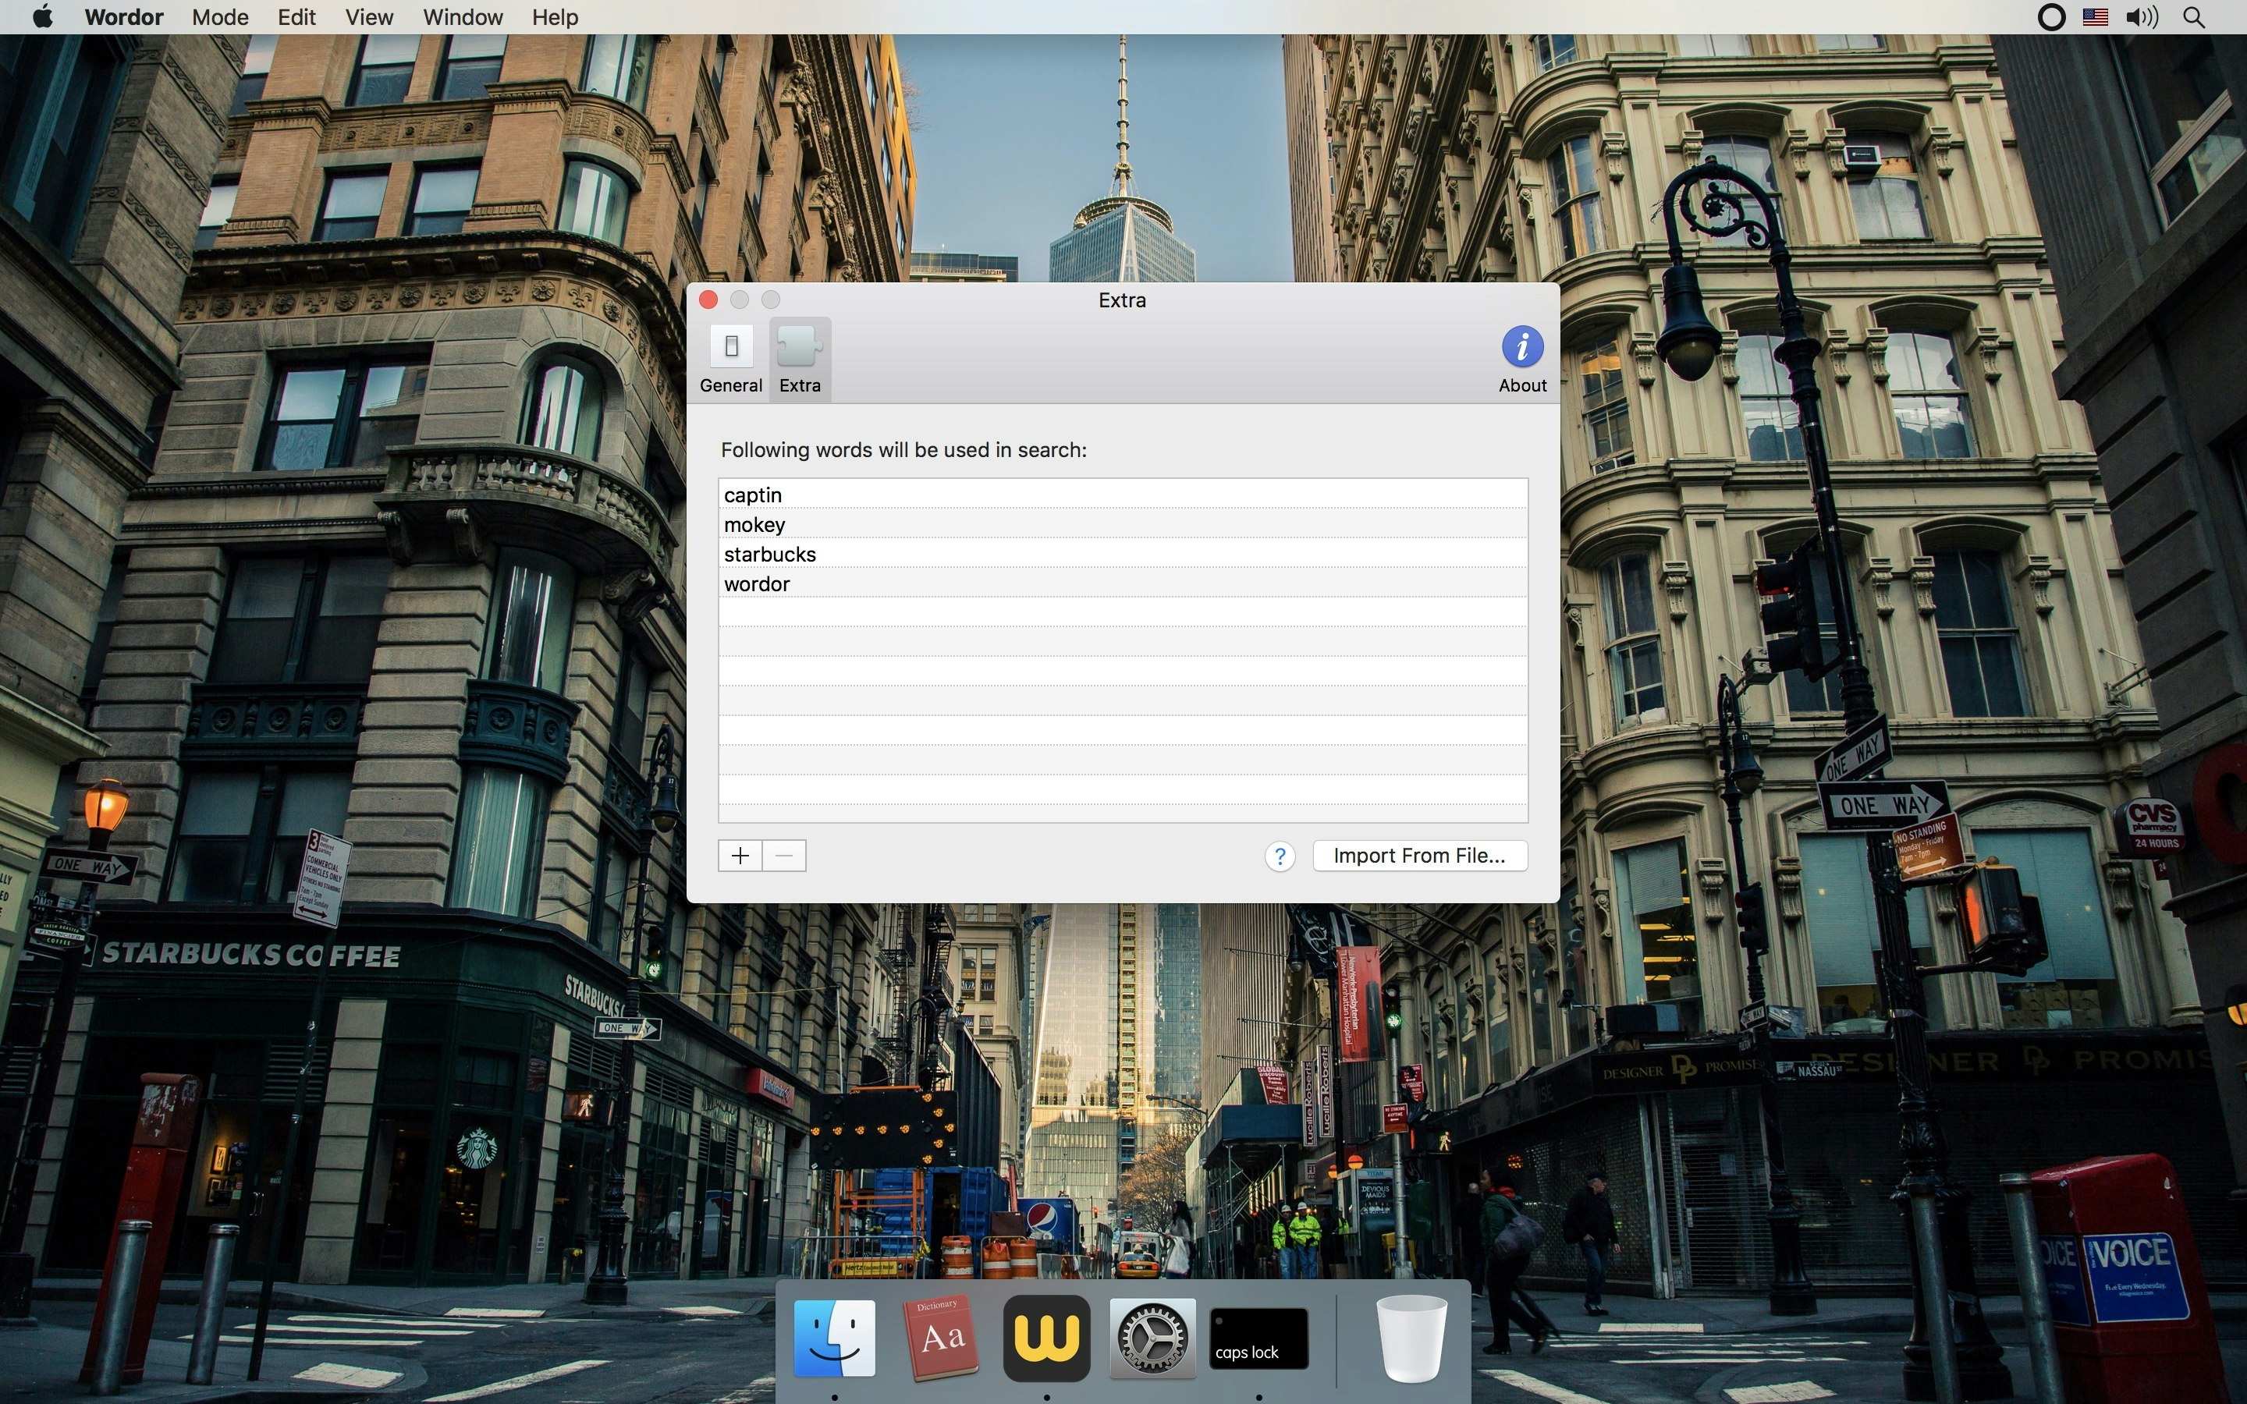Click the minus button to remove word
The height and width of the screenshot is (1404, 2247).
[x=783, y=855]
